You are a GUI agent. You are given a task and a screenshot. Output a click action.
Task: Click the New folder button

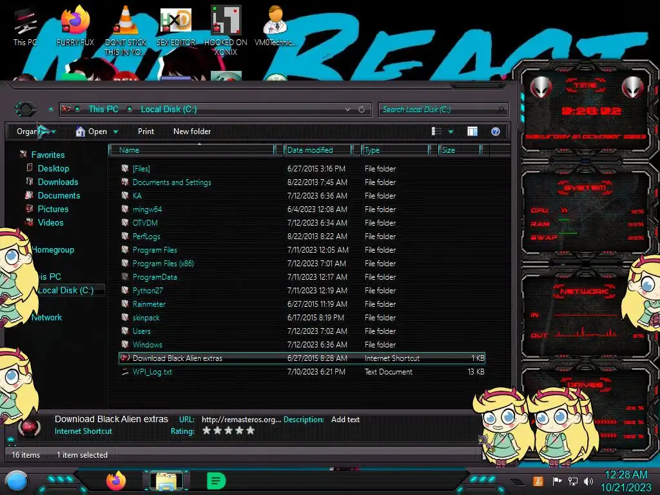[x=192, y=131]
